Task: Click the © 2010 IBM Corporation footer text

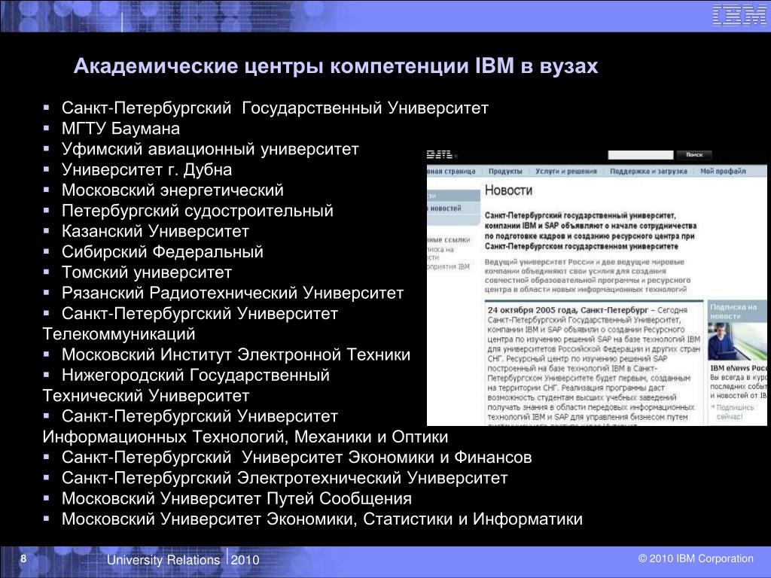Action: pyautogui.click(x=696, y=558)
